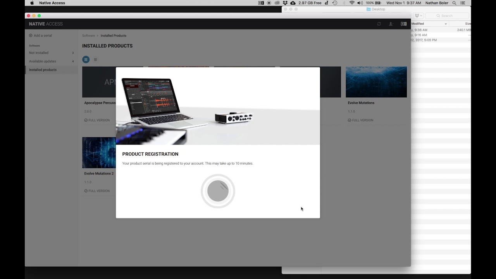Click the refresh icon in Native Access header
496x279 pixels.
(x=379, y=24)
